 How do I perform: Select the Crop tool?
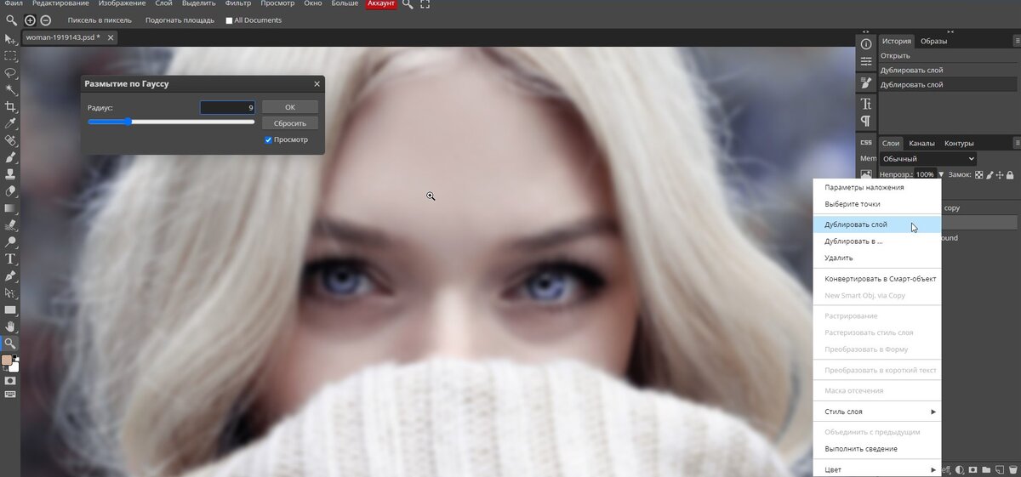point(10,106)
